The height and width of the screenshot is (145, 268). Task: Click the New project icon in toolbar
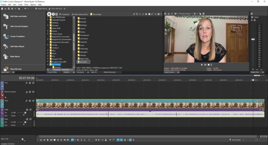pyautogui.click(x=2, y=8)
